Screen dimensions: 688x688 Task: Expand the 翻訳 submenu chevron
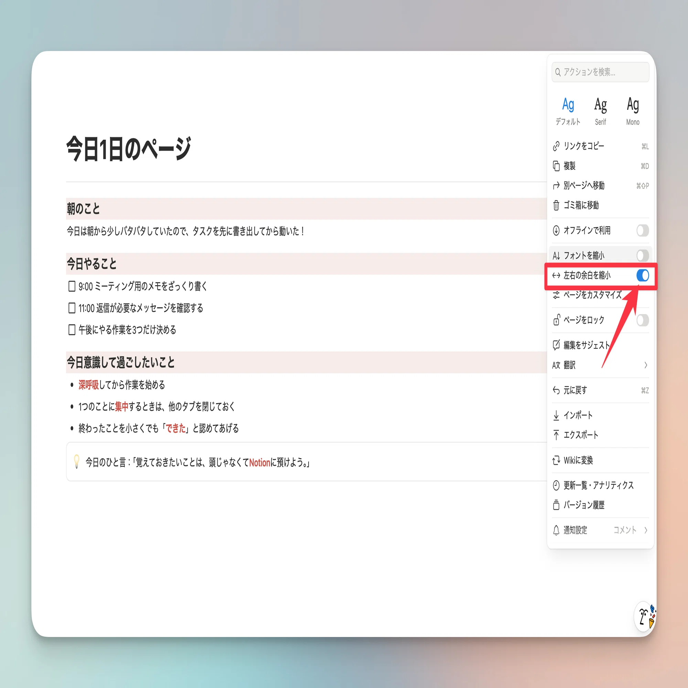(646, 365)
